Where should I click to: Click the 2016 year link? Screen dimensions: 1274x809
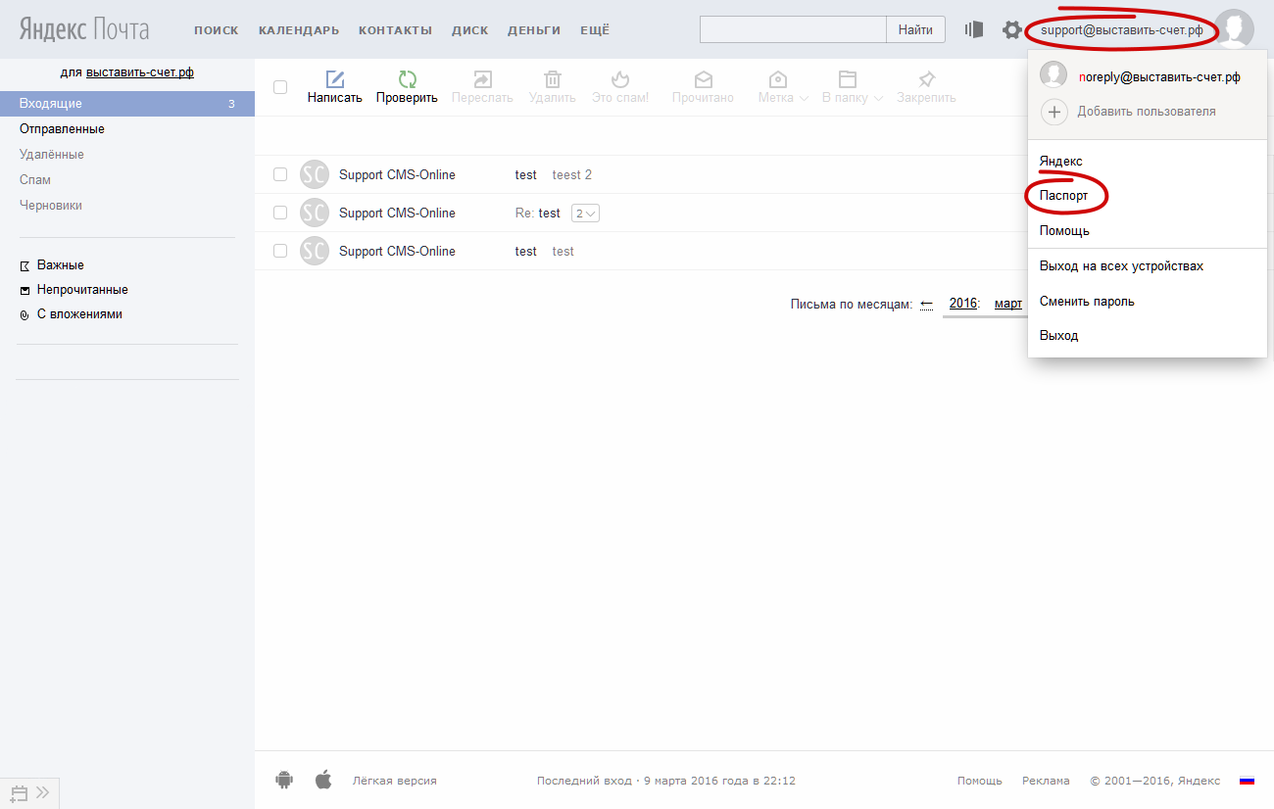coord(963,304)
